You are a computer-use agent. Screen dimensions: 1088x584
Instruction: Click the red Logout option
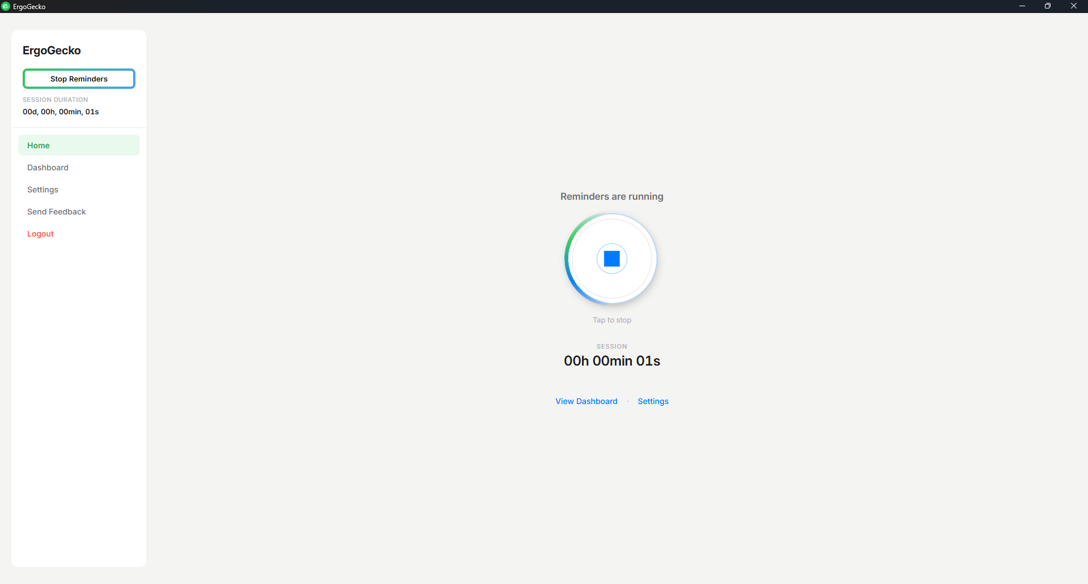[x=40, y=234]
